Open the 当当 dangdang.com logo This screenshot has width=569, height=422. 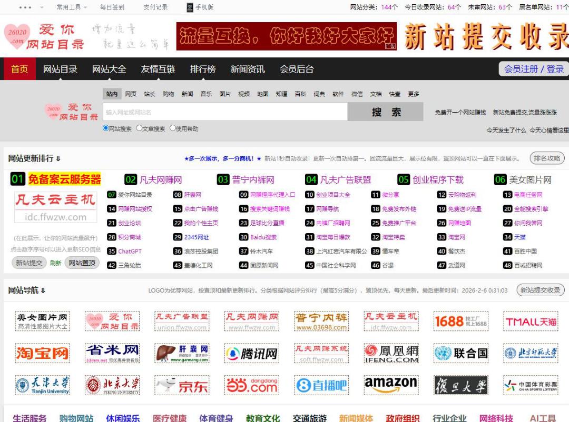point(251,385)
